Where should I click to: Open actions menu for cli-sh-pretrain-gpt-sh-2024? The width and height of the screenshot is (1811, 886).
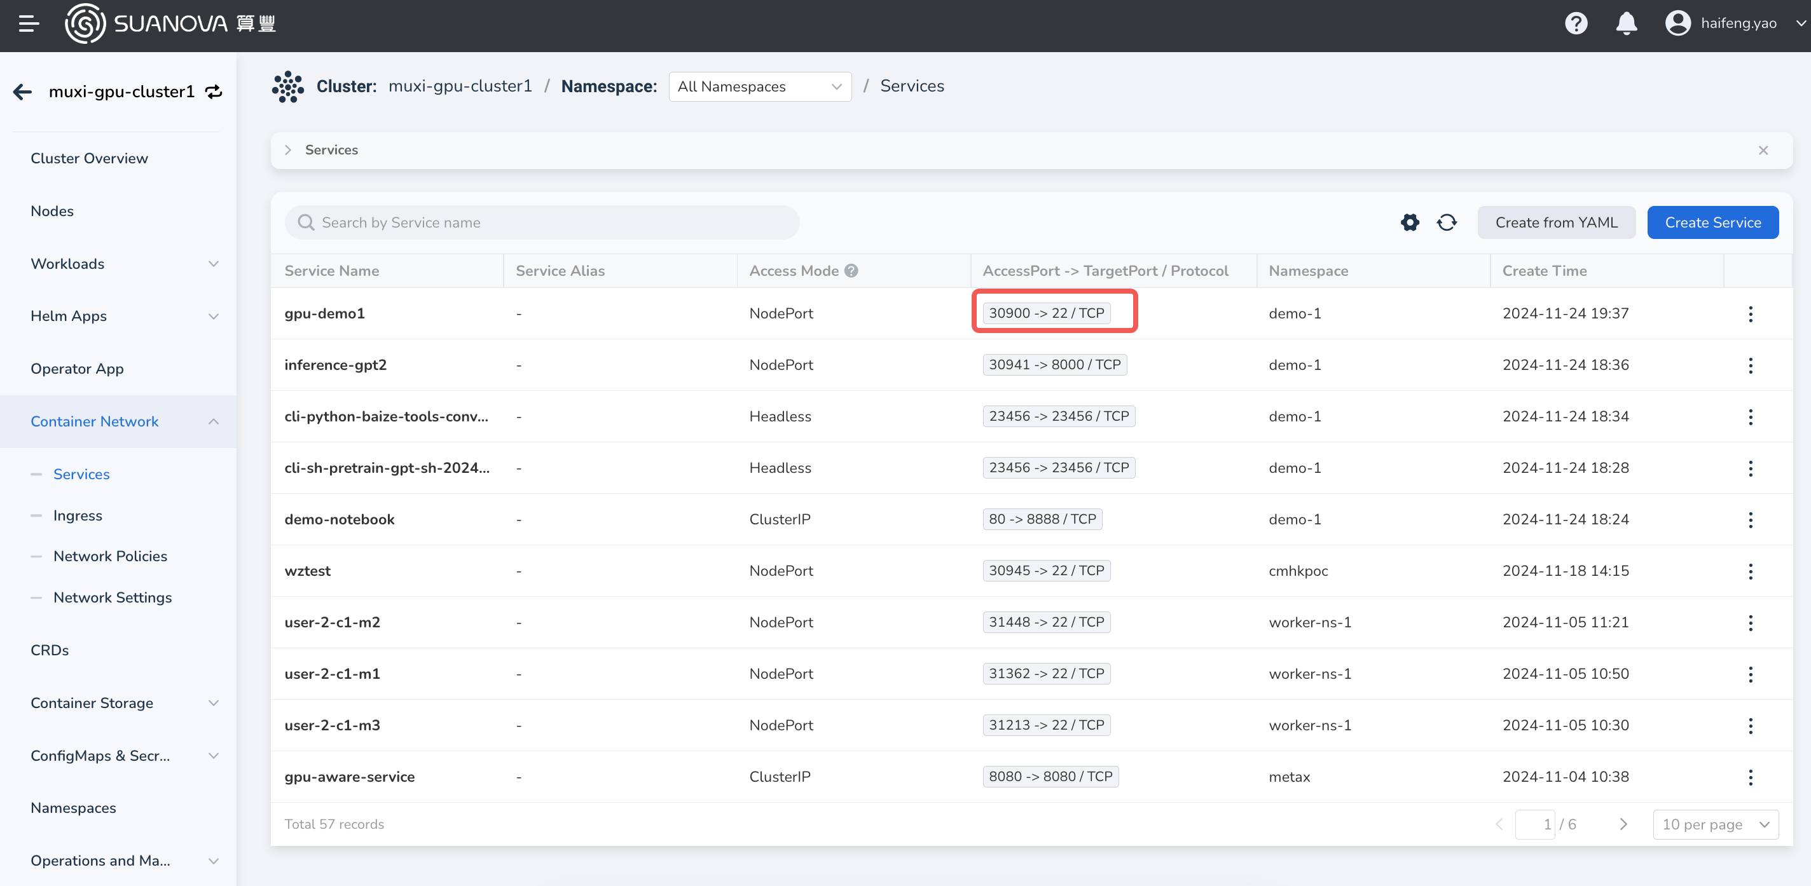click(x=1750, y=468)
